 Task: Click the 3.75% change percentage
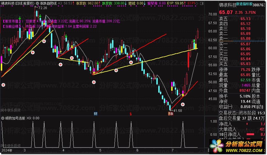point(250,12)
